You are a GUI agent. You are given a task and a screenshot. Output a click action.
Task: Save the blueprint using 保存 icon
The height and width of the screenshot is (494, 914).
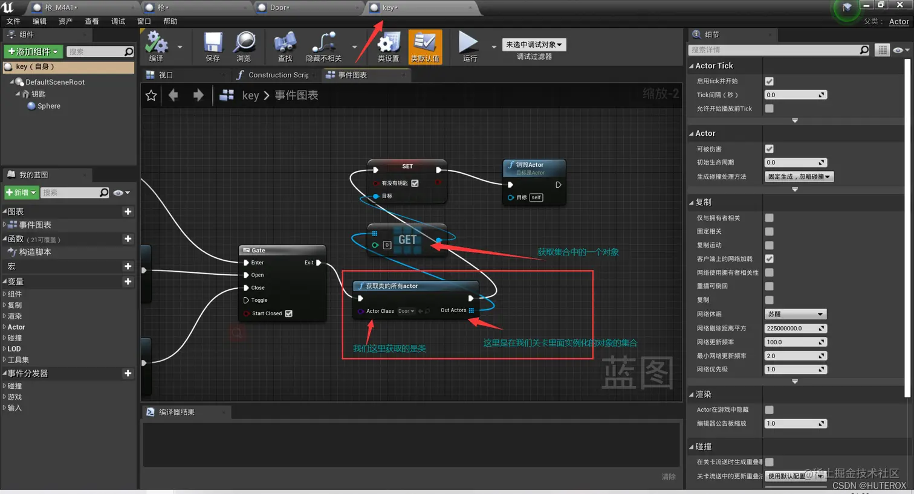coord(213,47)
